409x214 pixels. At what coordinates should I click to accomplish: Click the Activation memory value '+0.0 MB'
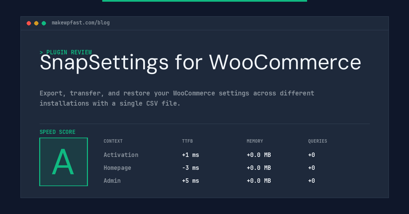tap(259, 155)
